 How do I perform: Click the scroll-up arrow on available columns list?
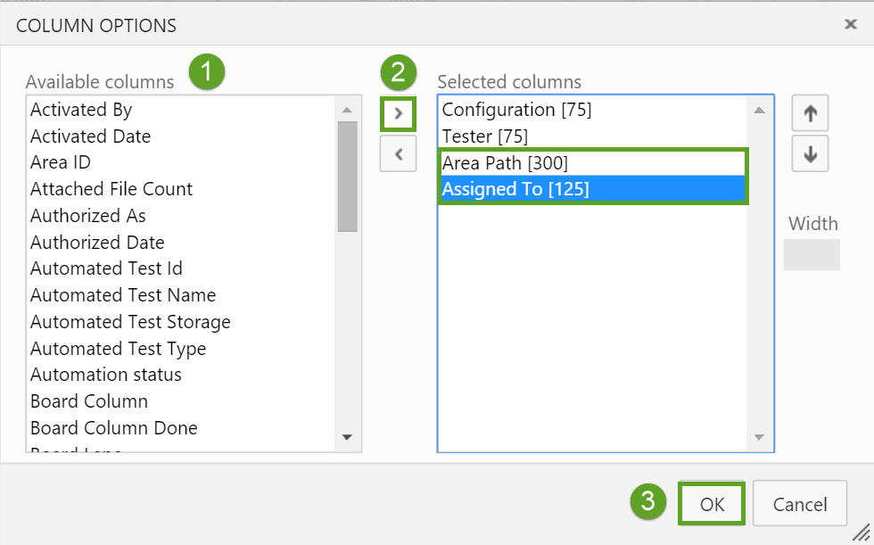pyautogui.click(x=347, y=111)
